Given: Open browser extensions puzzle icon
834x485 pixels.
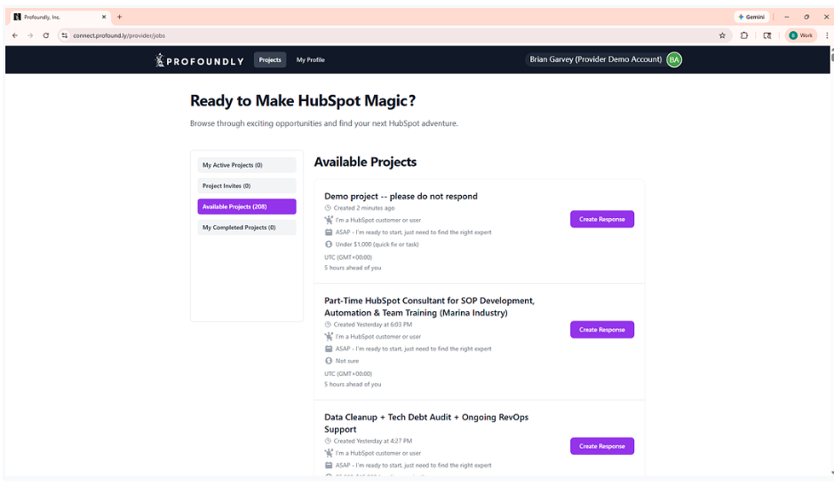Looking at the screenshot, I should click(744, 35).
